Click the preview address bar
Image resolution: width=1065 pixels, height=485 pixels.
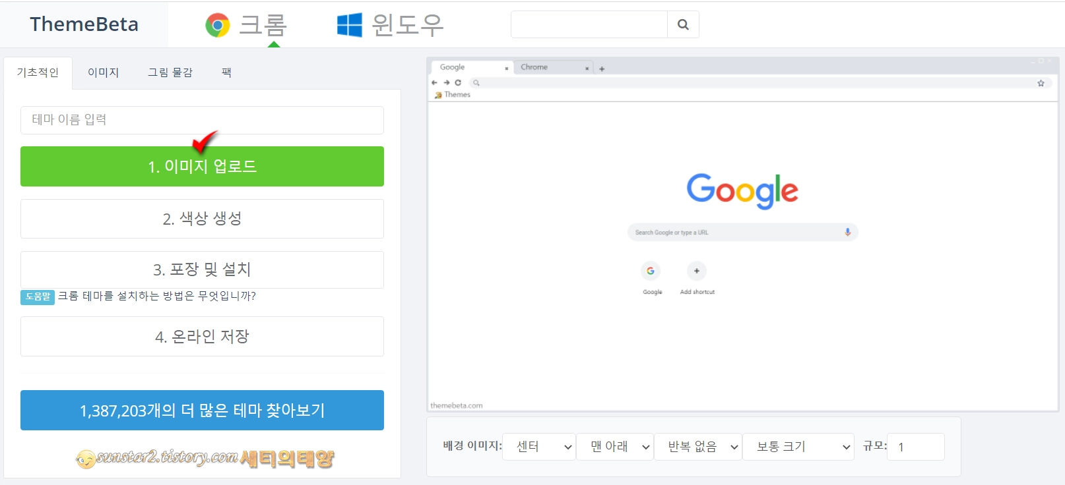tap(759, 83)
